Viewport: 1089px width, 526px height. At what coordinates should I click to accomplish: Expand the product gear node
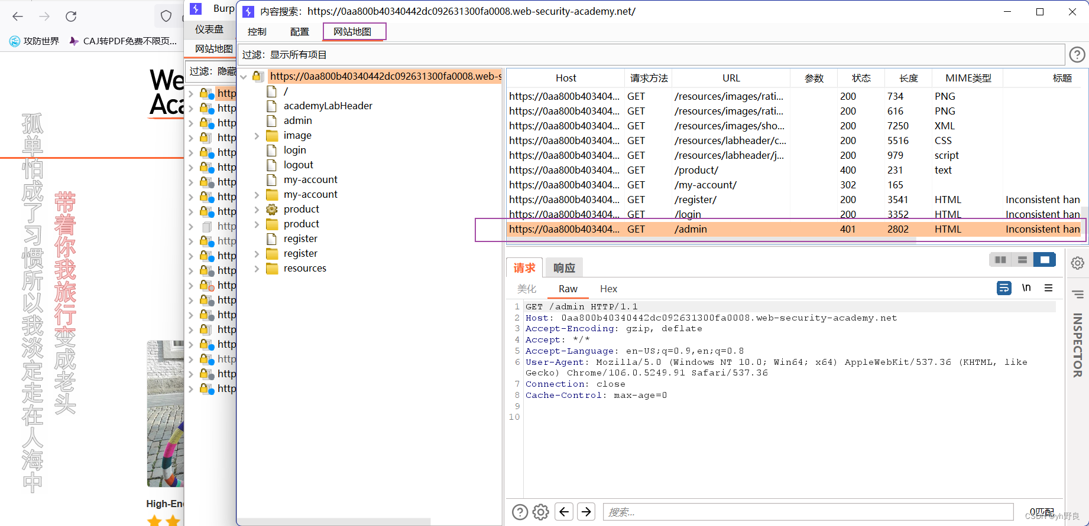click(257, 210)
